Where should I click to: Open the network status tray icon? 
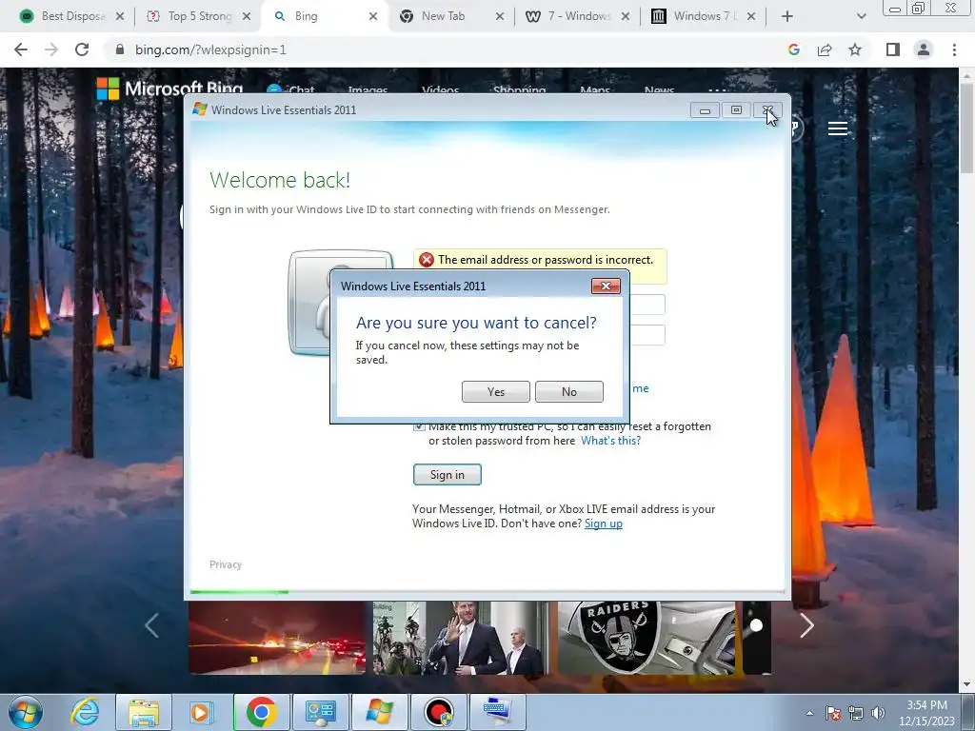coord(856,713)
